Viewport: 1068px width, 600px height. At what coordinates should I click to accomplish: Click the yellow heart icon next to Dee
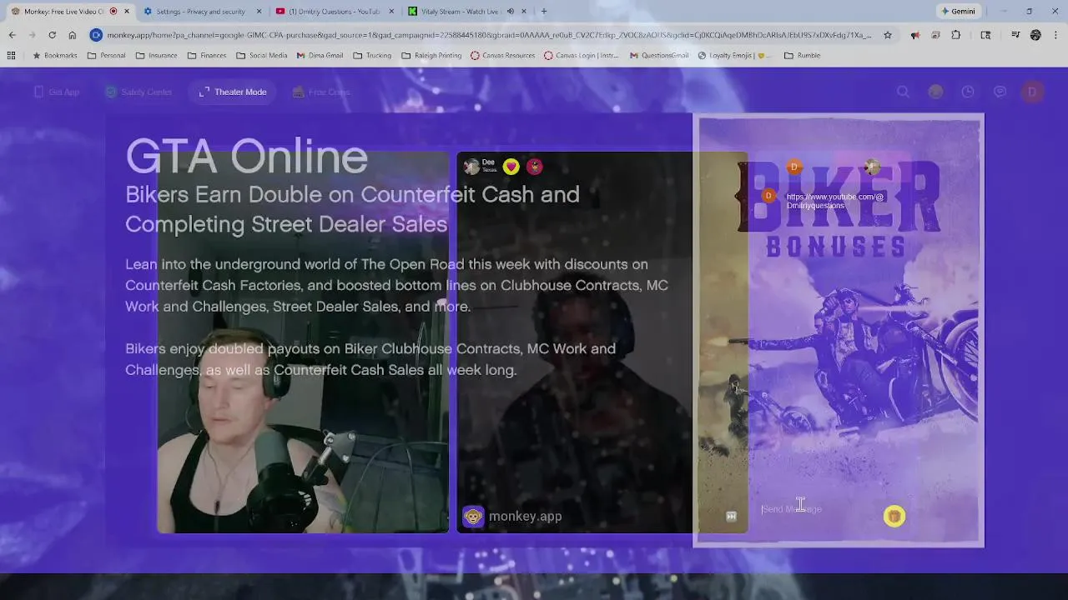point(511,167)
